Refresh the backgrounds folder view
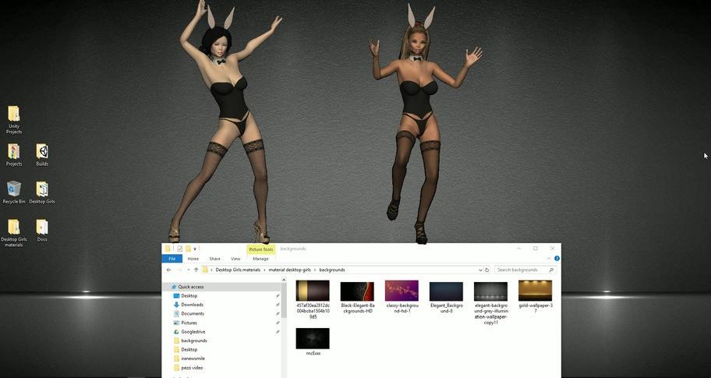The width and height of the screenshot is (711, 378). point(487,270)
